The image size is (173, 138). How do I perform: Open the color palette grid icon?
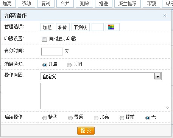111,27
